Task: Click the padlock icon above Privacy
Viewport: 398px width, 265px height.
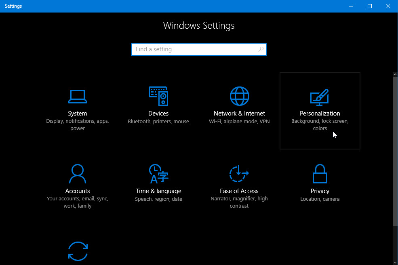Action: 320,174
